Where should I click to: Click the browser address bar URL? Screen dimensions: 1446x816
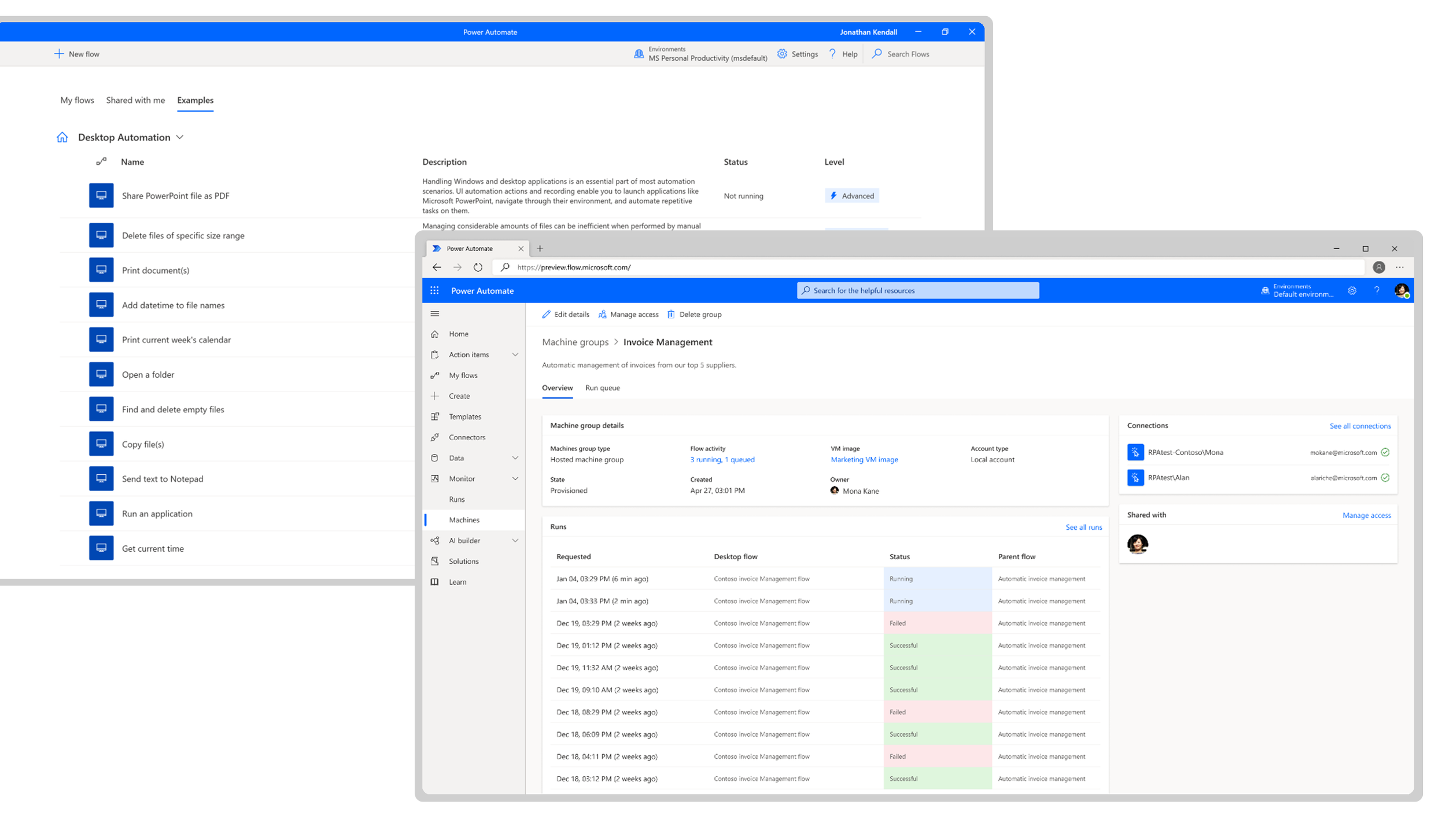tap(574, 267)
